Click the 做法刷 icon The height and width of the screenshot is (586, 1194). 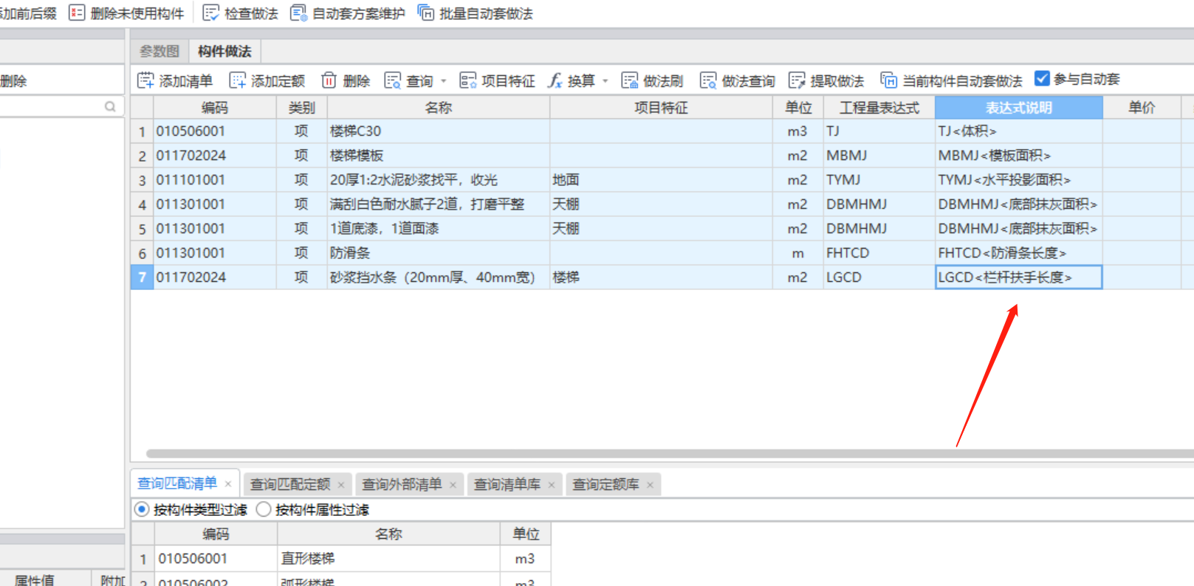pyautogui.click(x=629, y=80)
